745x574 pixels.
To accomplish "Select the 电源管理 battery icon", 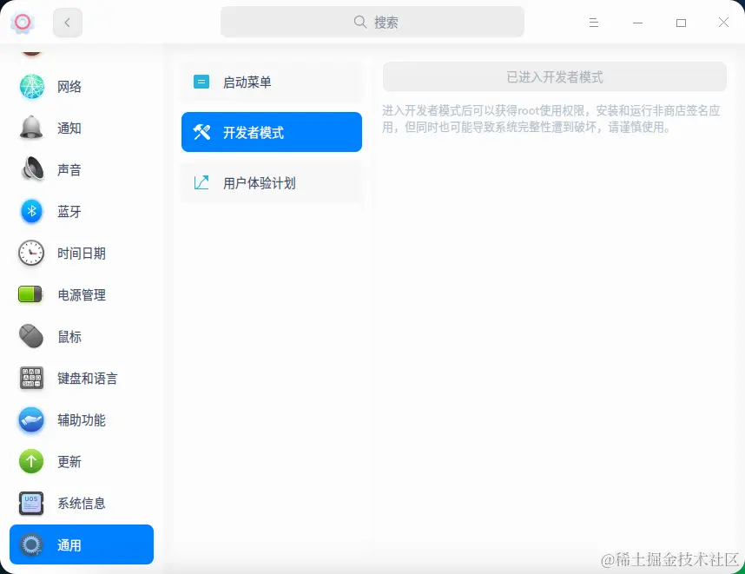I will (x=30, y=294).
